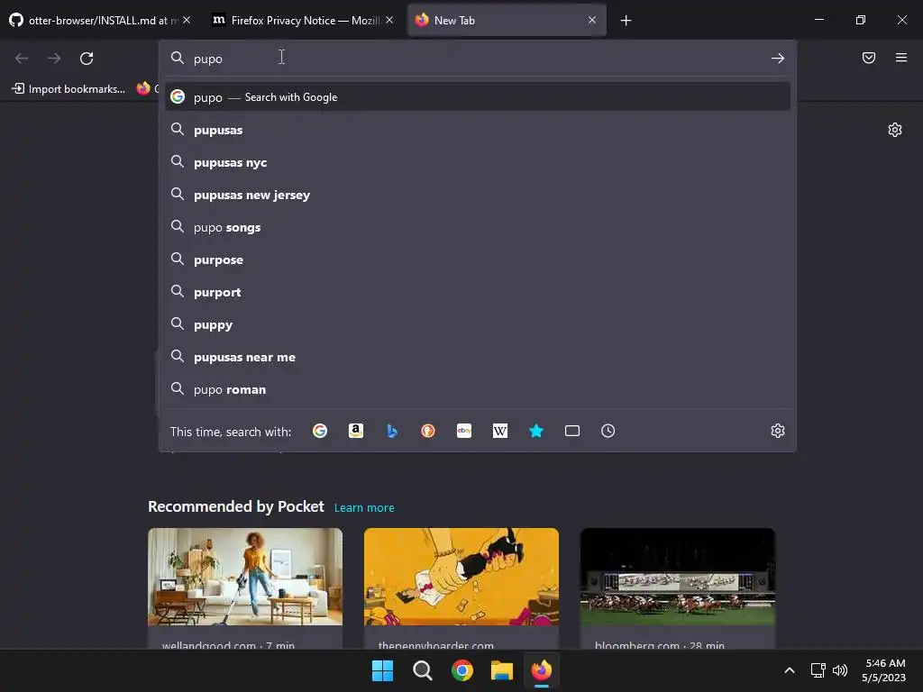This screenshot has height=692, width=923.
Task: Choose 'pupo — Search with Google'
Action: click(478, 97)
